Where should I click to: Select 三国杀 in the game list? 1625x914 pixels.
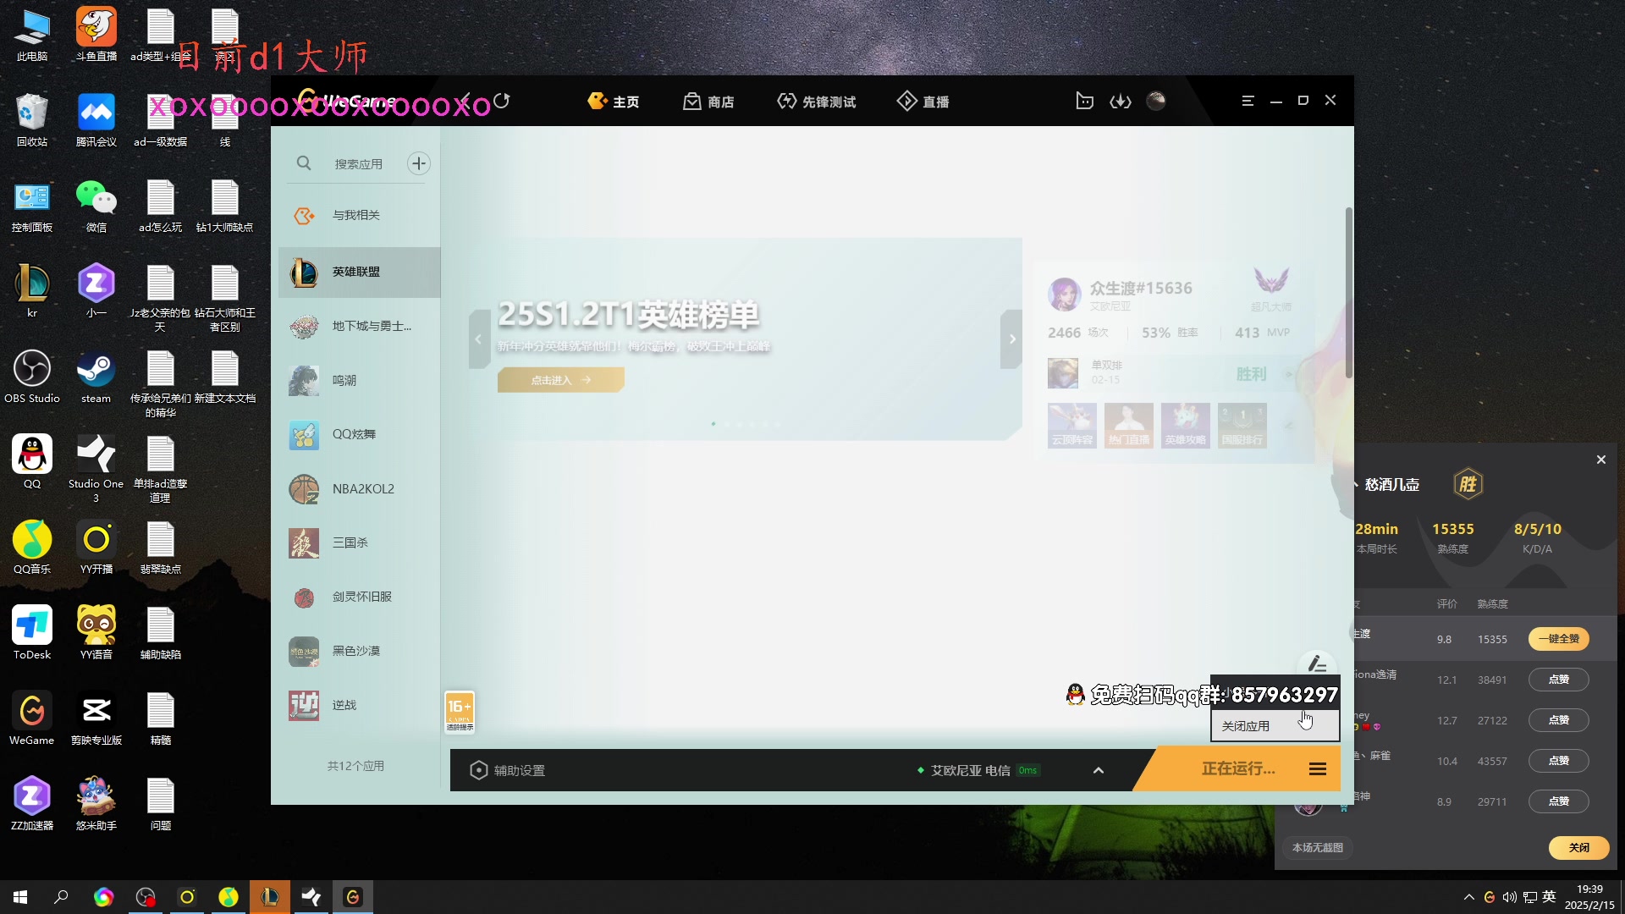click(x=360, y=542)
